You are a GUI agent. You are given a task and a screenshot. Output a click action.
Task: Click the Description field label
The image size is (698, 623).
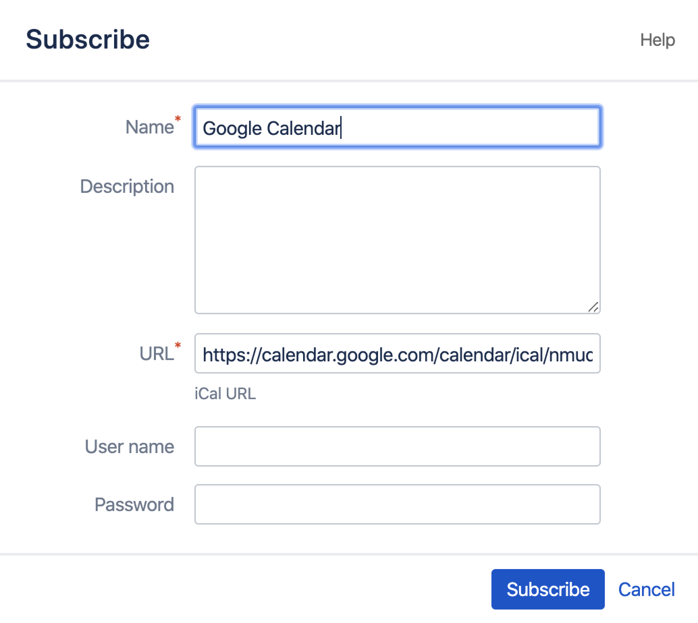click(x=127, y=186)
